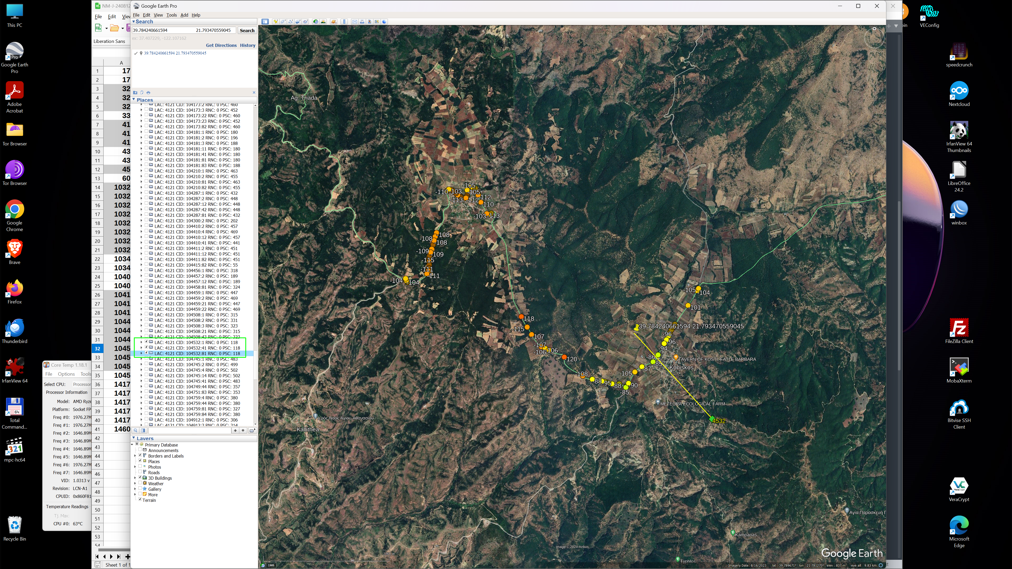
Task: Open the Tools menu in Google Earth
Action: pos(171,15)
